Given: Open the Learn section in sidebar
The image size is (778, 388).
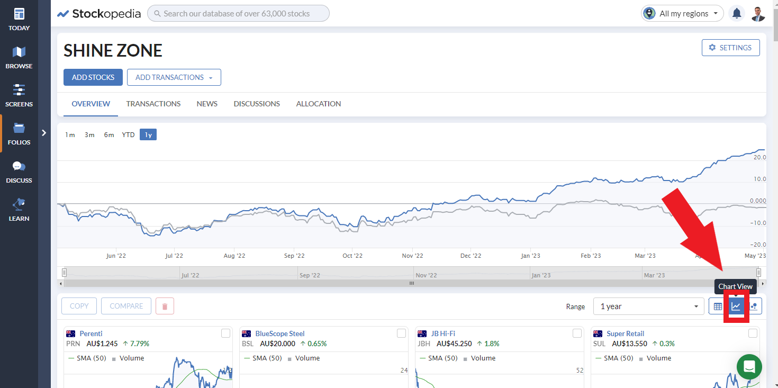Looking at the screenshot, I should 19,210.
